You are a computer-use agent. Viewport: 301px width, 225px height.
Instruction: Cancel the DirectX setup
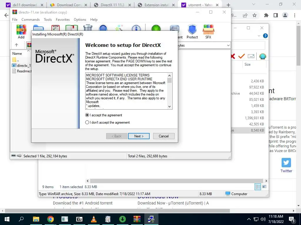tap(163, 136)
